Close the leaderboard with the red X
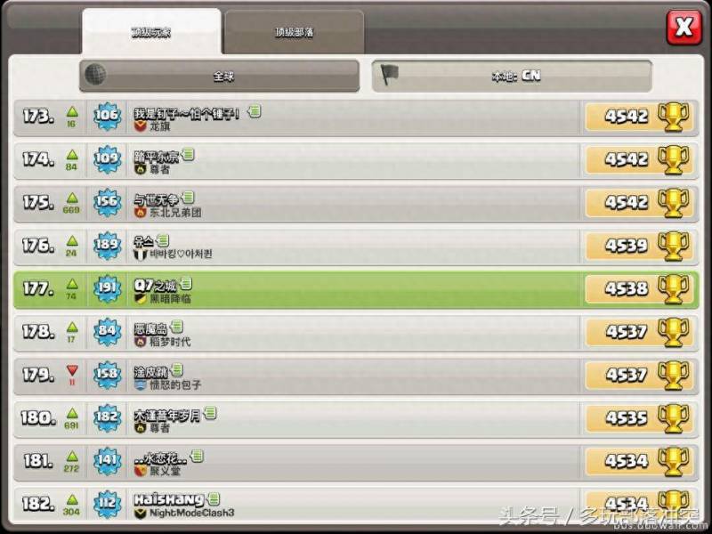This screenshot has height=534, width=712. 684,28
